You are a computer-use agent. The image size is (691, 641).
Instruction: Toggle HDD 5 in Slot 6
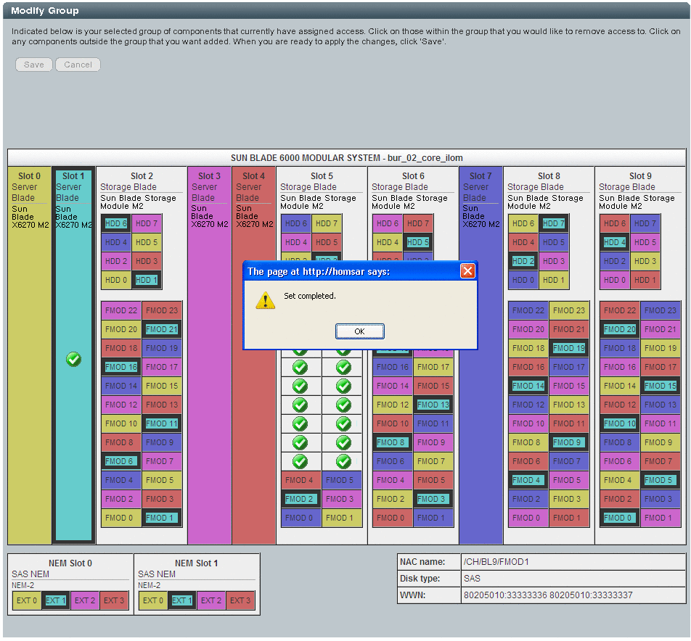tap(418, 242)
